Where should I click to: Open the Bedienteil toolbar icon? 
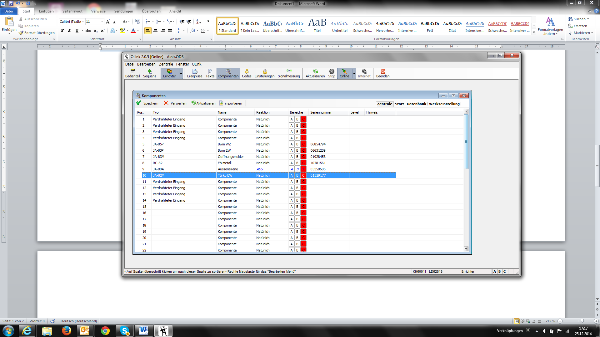pyautogui.click(x=132, y=73)
